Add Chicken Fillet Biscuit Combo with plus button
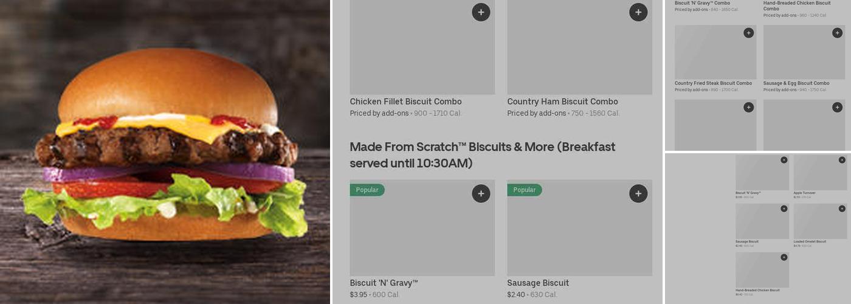 pyautogui.click(x=481, y=12)
